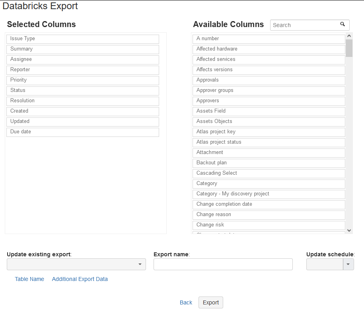Select the Resolution column
The width and height of the screenshot is (364, 314).
tap(83, 101)
